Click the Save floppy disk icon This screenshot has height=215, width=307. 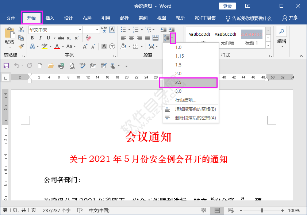(x=6, y=66)
